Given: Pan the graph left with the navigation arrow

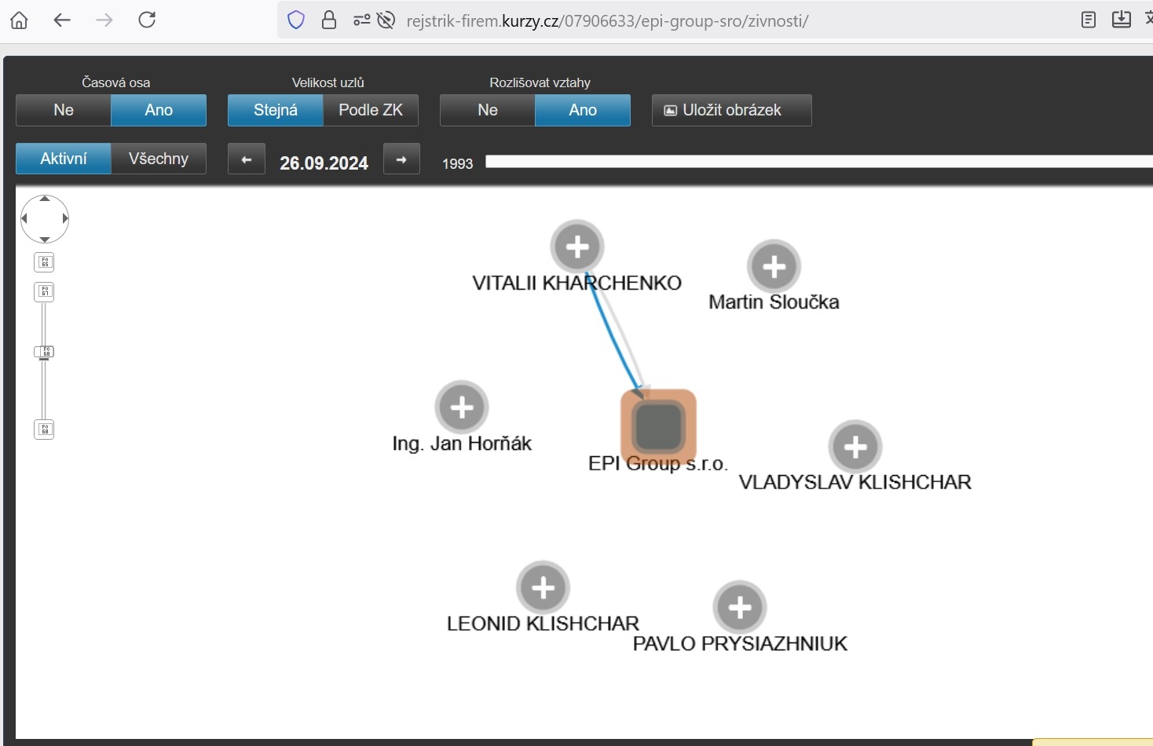Looking at the screenshot, I should point(24,218).
